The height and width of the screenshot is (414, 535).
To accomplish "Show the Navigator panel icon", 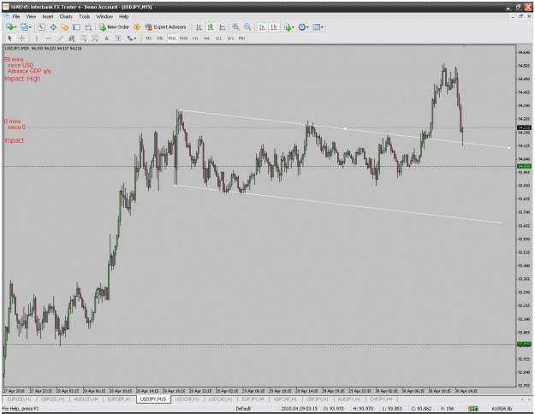I will (64, 27).
